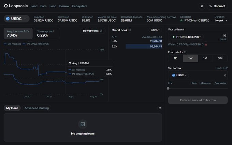Select 1W fixed rate duration
232x145 pixels.
click(x=190, y=58)
